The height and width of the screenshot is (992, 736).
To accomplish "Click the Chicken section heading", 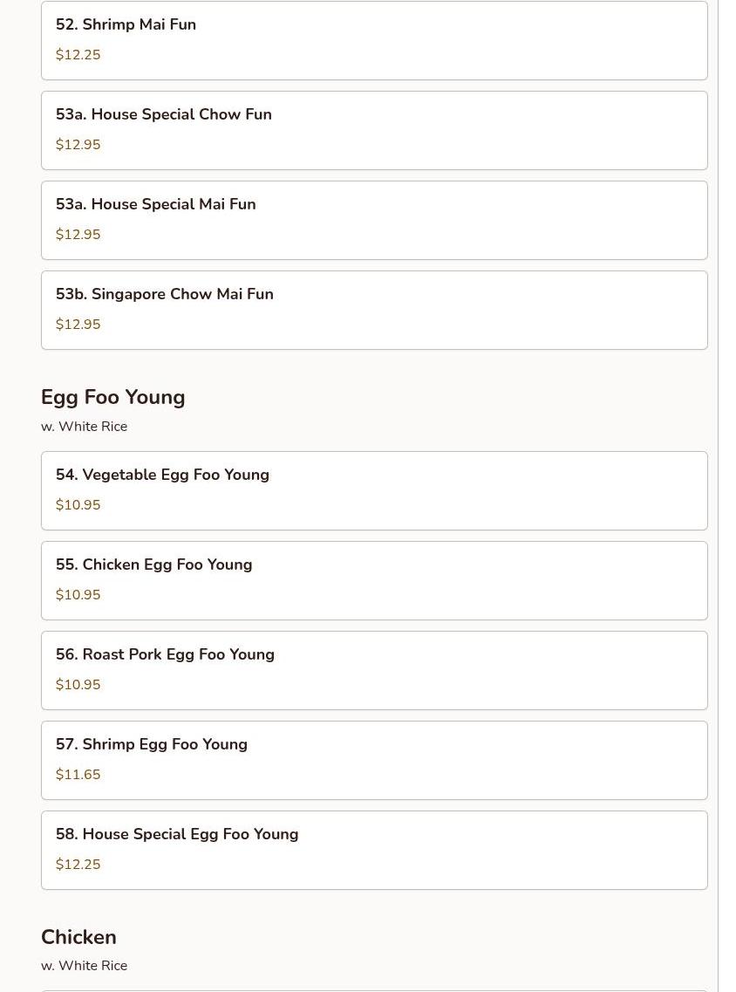I will coord(78,937).
